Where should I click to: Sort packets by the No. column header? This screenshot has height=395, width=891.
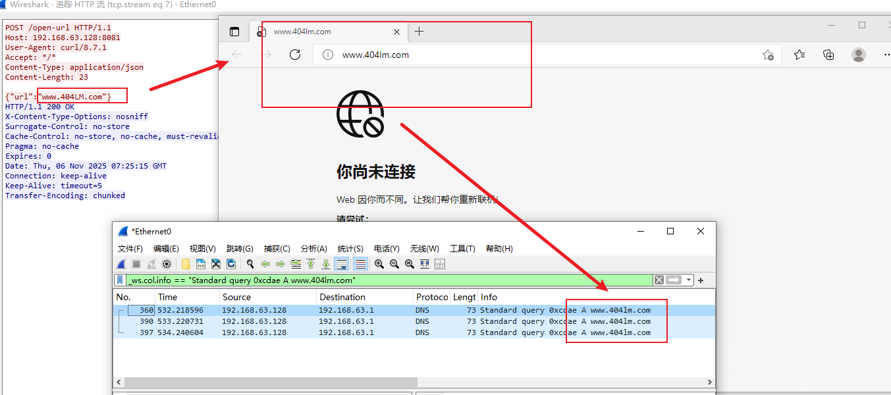(134, 297)
